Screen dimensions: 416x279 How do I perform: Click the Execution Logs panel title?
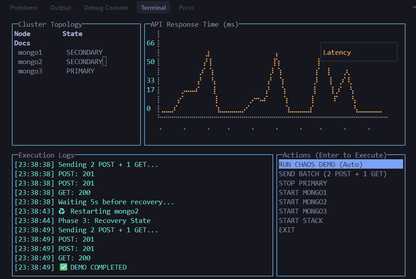coord(46,155)
